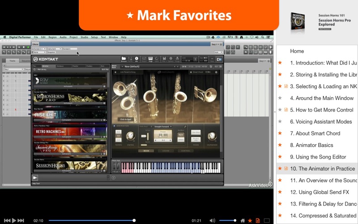Open Kontakt Browse folder icon

click(x=124, y=59)
